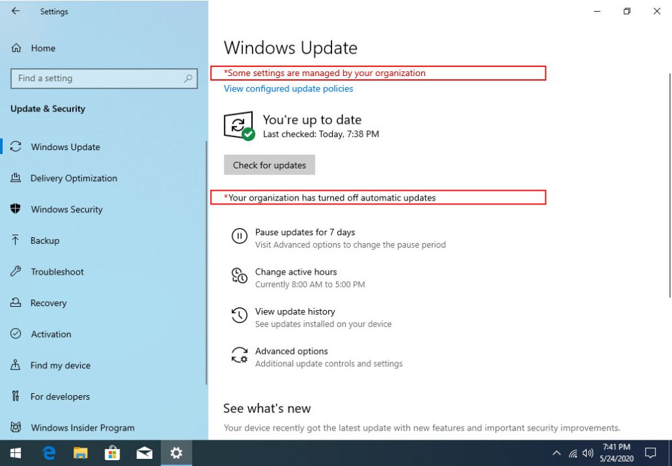The height and width of the screenshot is (466, 672).
Task: Click the Find my device icon
Action: (16, 365)
